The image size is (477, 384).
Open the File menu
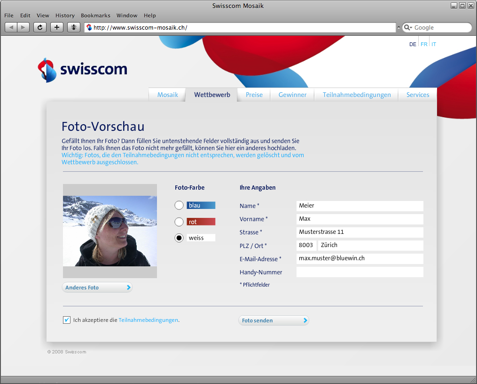[9, 16]
